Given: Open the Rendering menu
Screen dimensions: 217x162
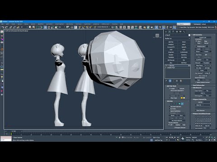Looking at the screenshot, I should tap(70, 24).
